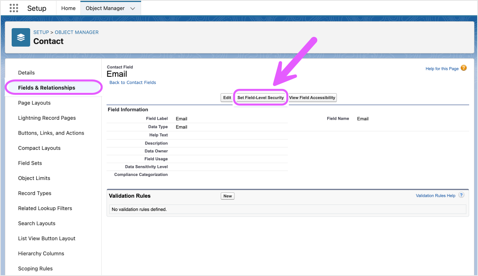478x276 pixels.
Task: Click the OBJECT MANAGER breadcrumb link
Action: click(76, 32)
